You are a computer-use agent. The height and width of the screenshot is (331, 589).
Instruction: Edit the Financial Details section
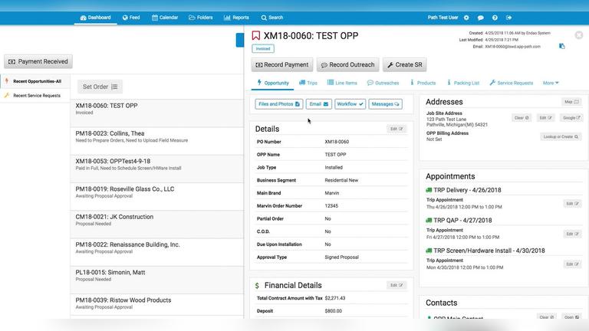pyautogui.click(x=397, y=285)
